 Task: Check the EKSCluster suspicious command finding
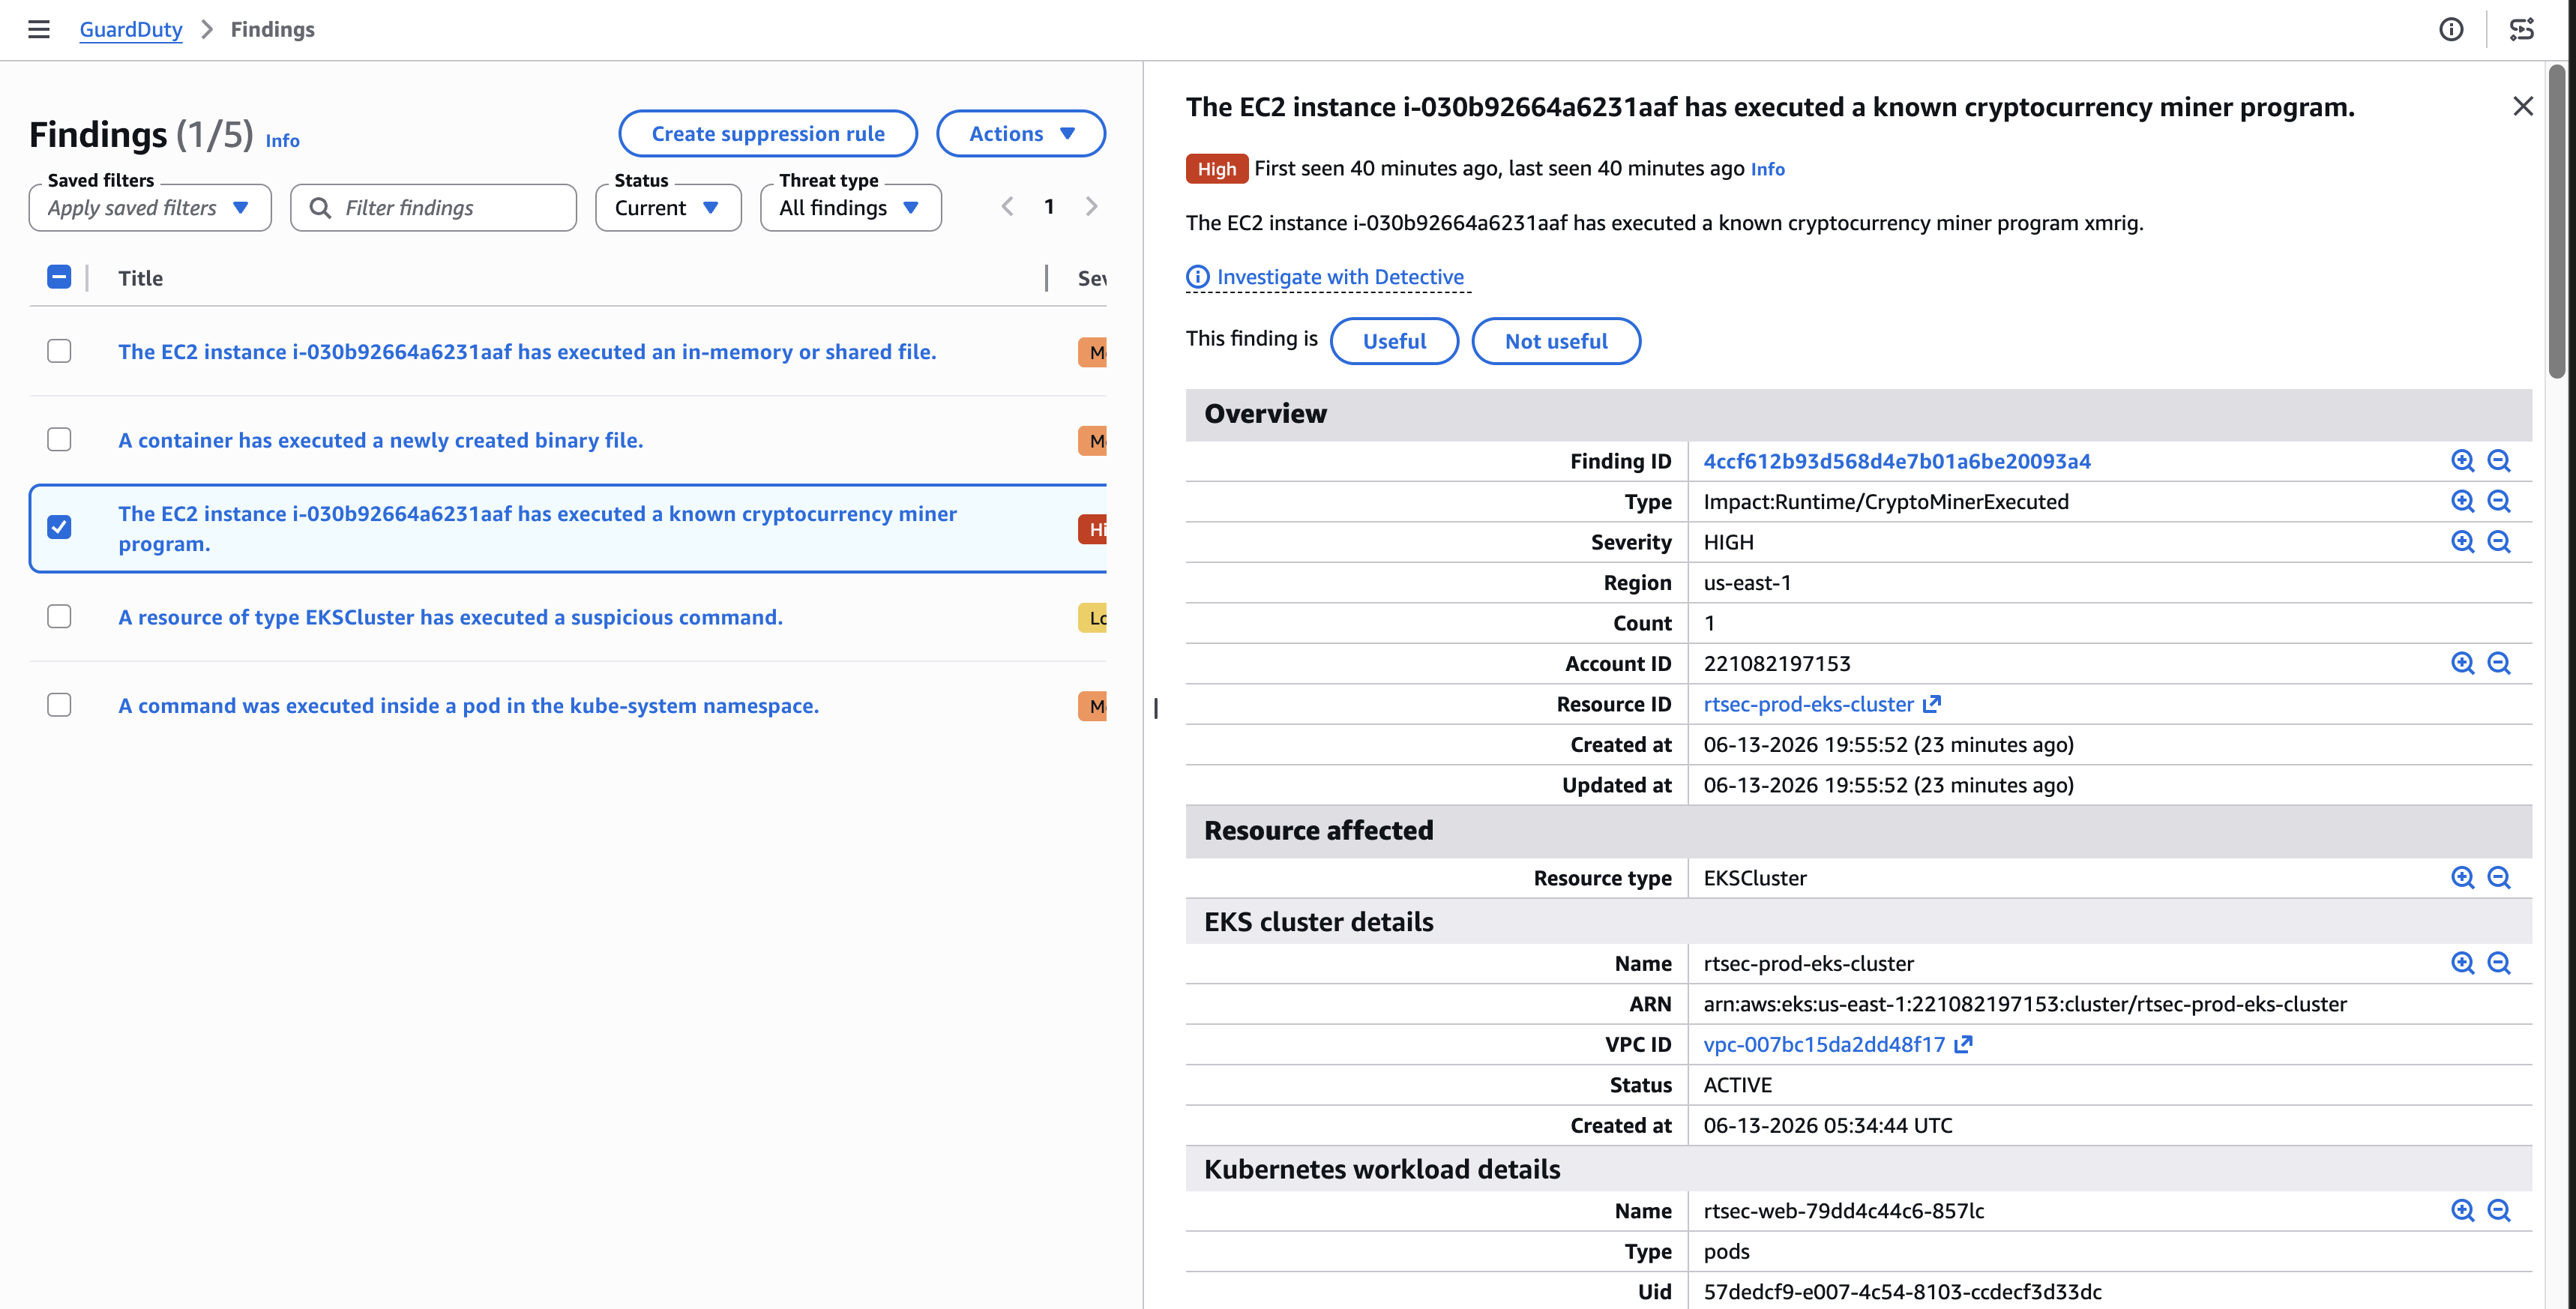59,617
